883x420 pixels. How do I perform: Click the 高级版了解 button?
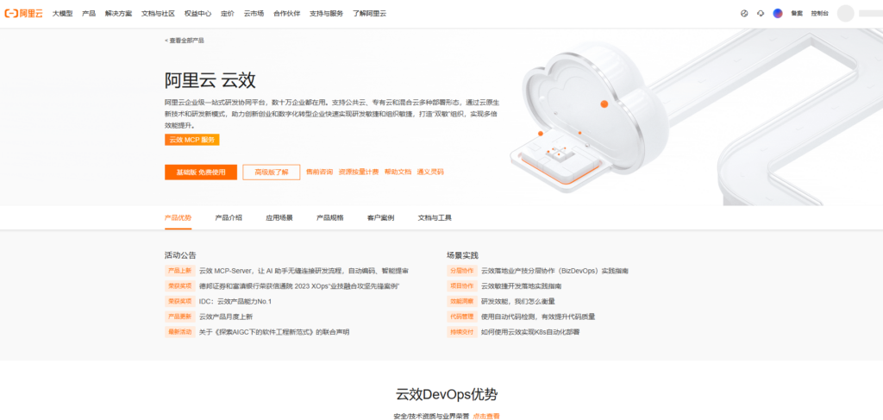(x=271, y=172)
